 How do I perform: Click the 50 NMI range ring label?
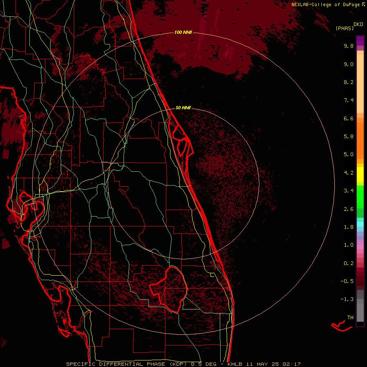(x=183, y=108)
